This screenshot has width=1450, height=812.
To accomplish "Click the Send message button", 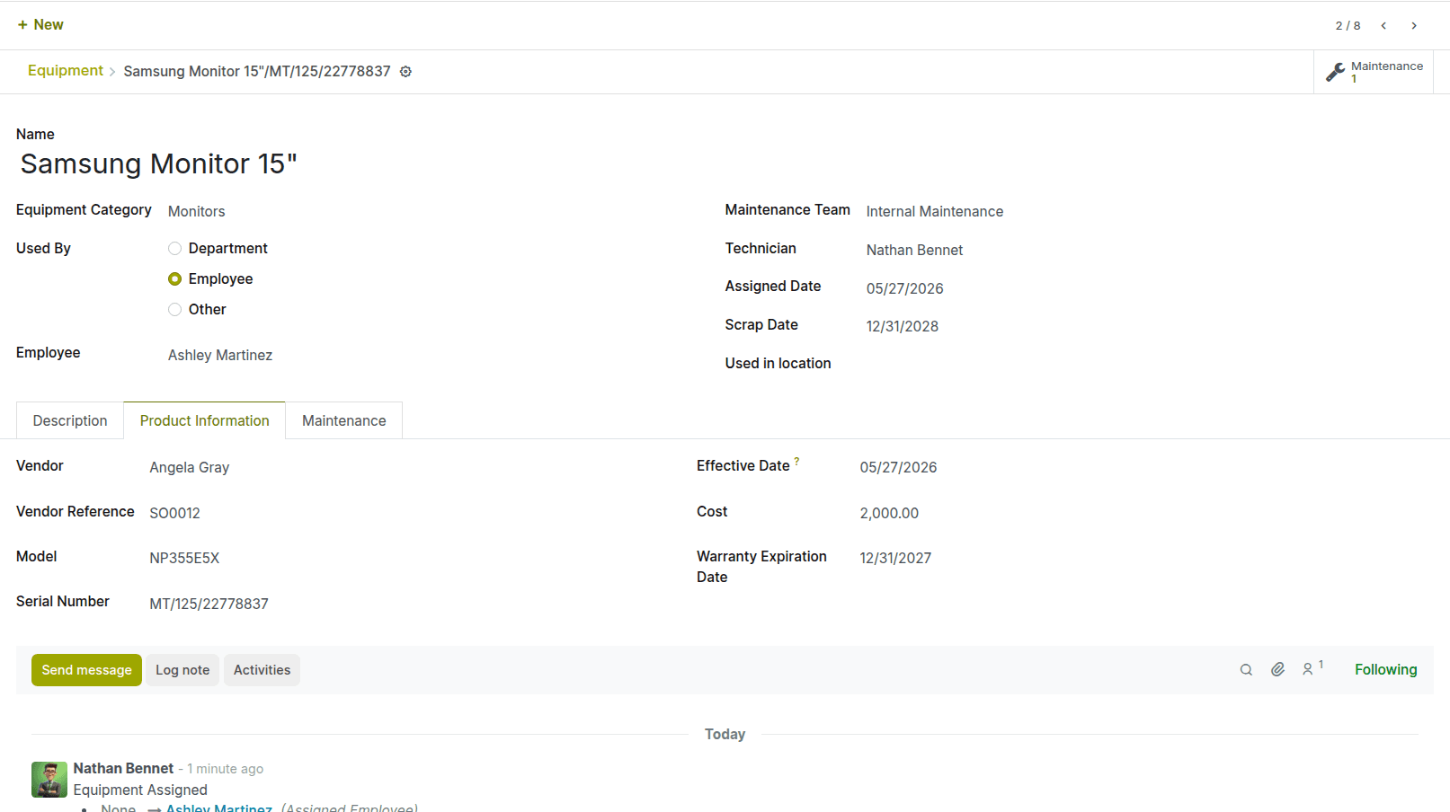I will 86,671.
